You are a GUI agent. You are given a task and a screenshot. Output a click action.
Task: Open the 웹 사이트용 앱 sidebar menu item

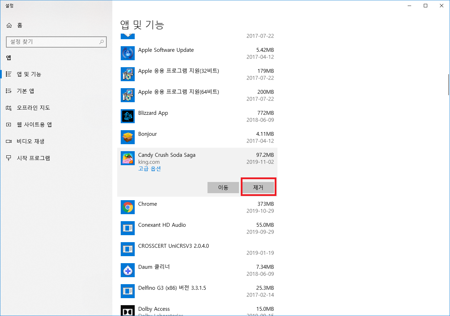click(x=56, y=125)
